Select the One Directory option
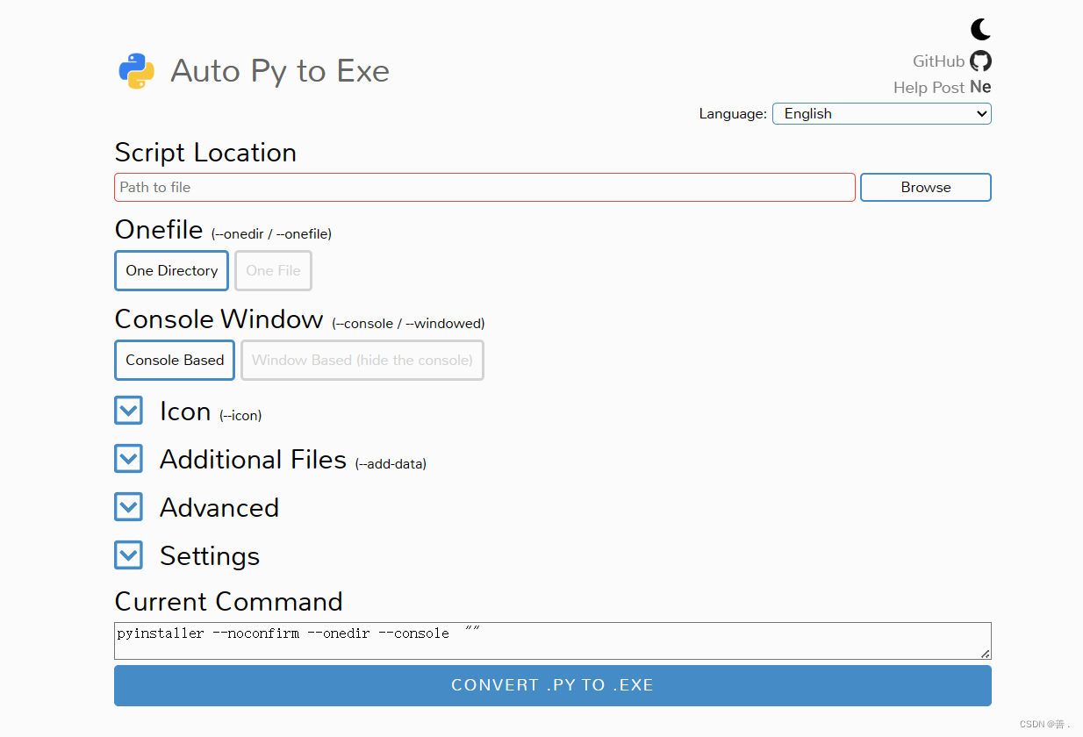 tap(171, 270)
